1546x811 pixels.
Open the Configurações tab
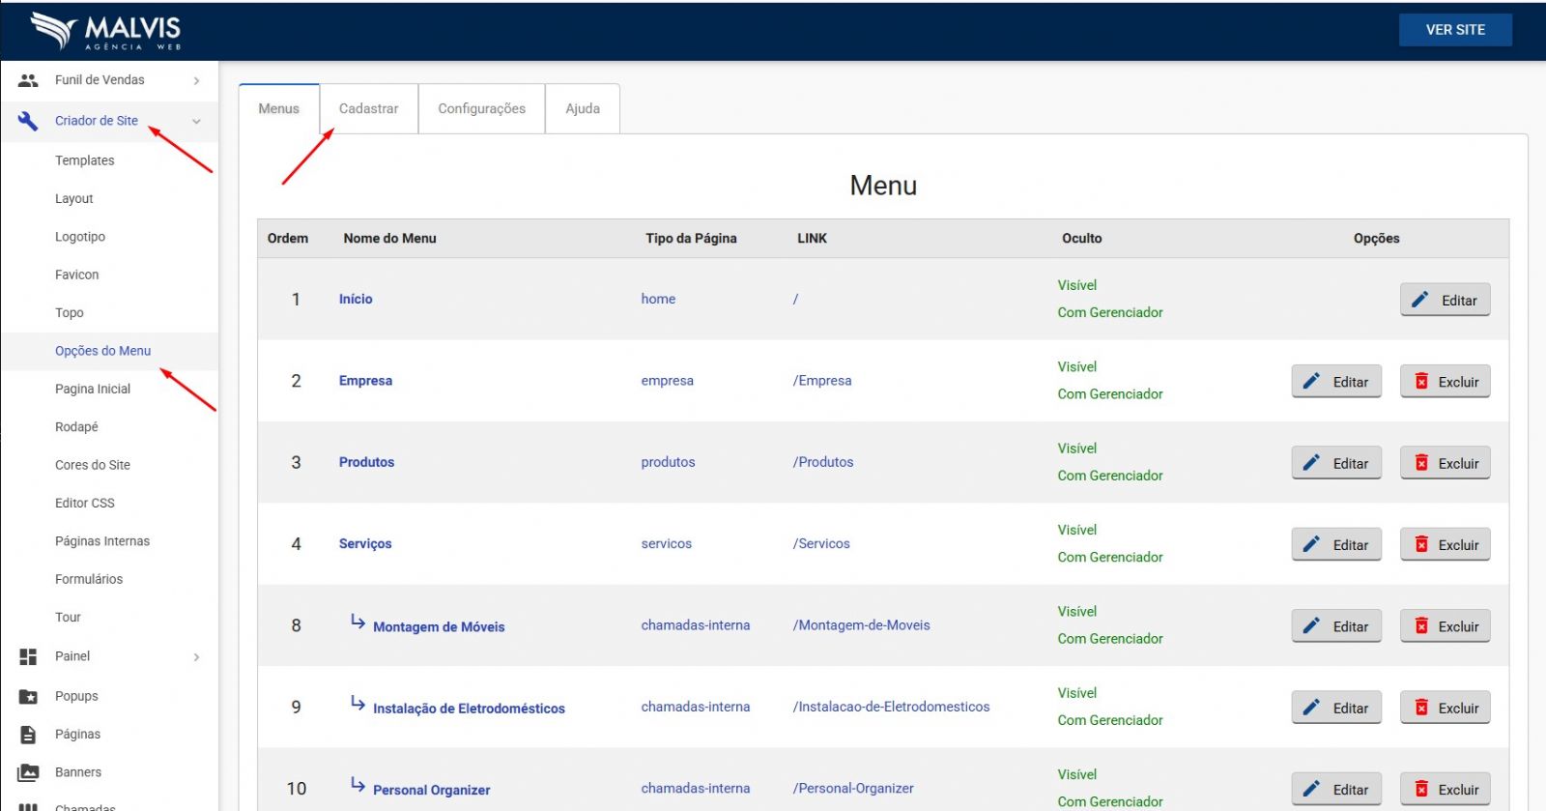coord(481,108)
